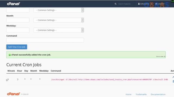Viewport: 174px width, 97px height.
Task: Click the footer cPanel logo
Action: (13, 94)
